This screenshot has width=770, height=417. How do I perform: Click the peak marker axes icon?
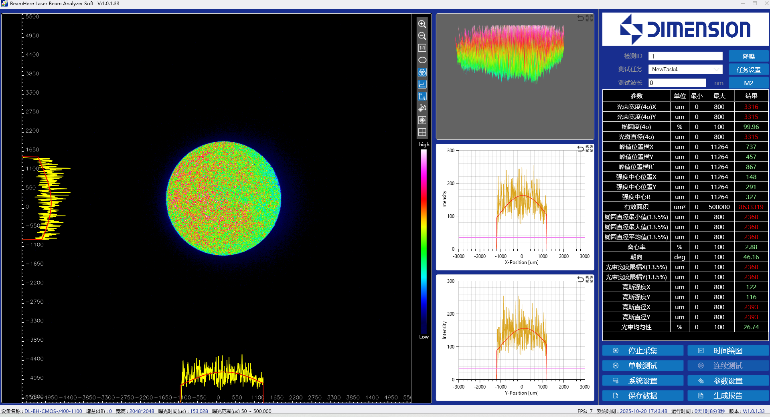point(422,108)
